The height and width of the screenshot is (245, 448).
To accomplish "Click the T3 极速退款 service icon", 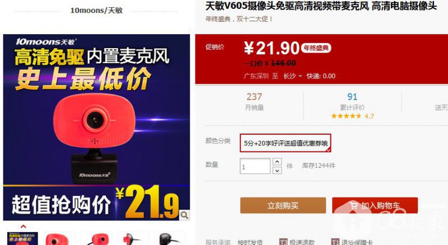I will [x=283, y=242].
